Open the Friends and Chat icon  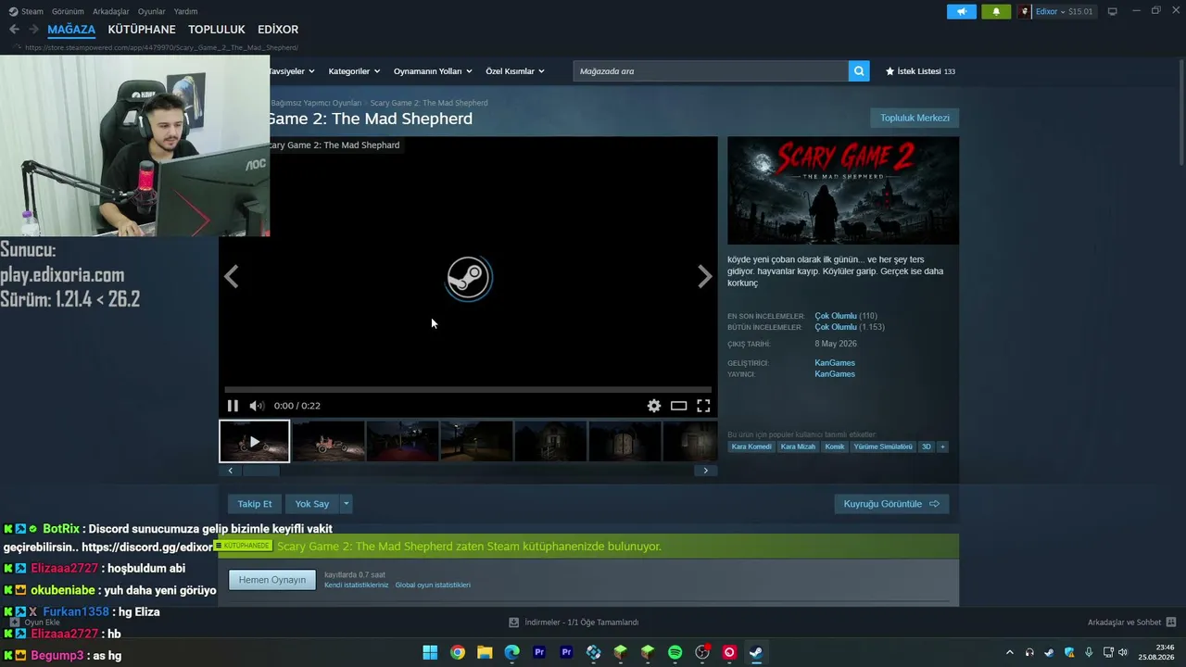click(1170, 623)
